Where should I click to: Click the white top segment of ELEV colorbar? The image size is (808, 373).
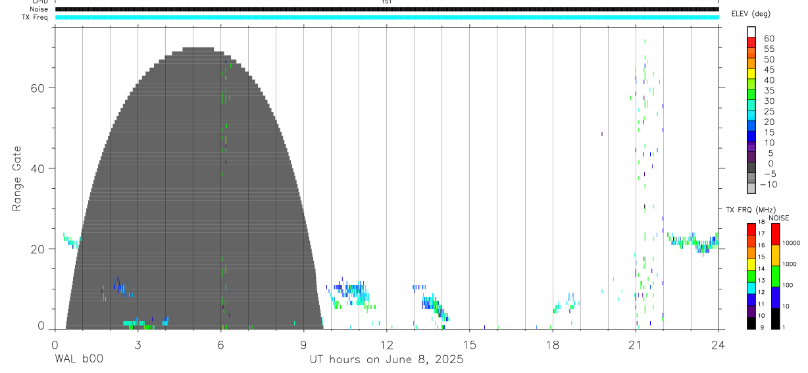tap(751, 32)
